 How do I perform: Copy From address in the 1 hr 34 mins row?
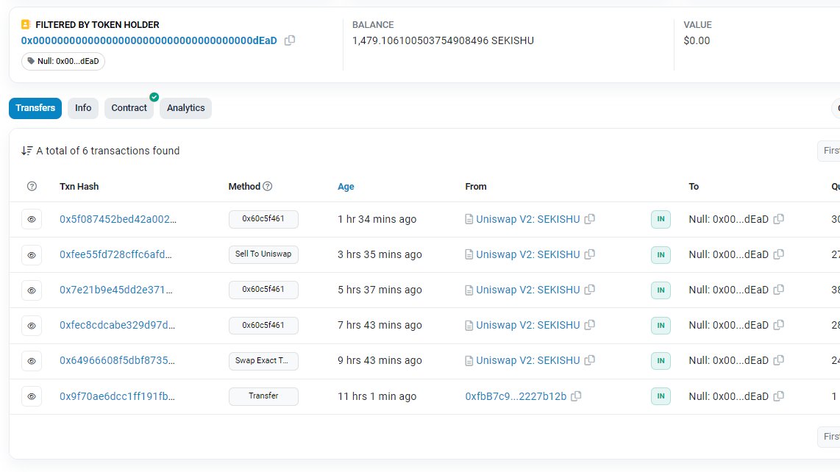(590, 218)
